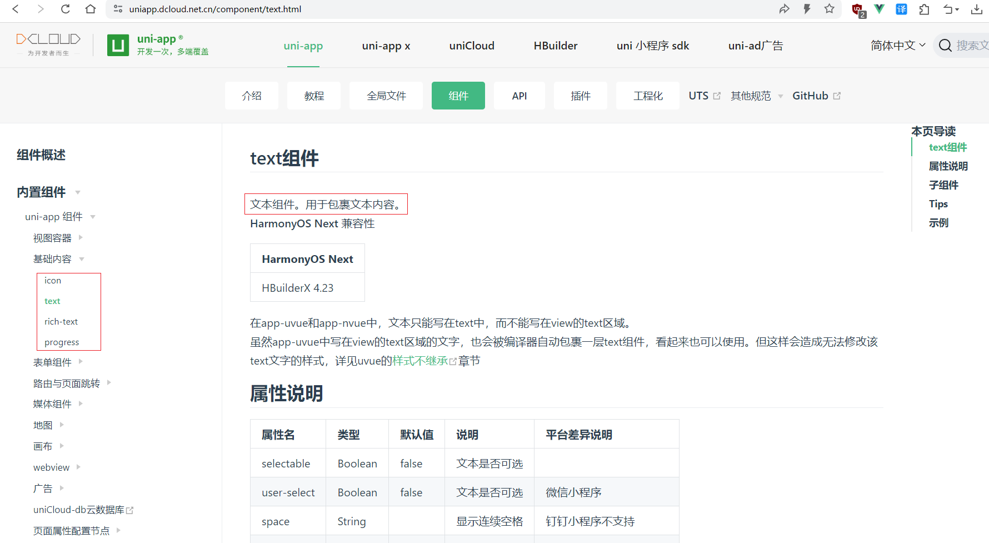Click the translate extension icon

point(901,9)
